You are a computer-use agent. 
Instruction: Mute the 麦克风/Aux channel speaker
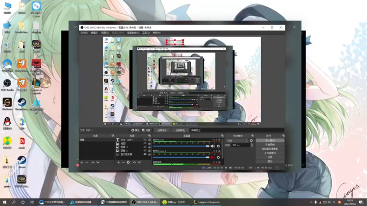(212, 146)
